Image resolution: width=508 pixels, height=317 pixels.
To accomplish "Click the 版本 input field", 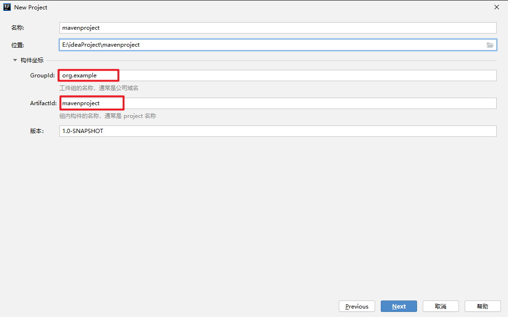I will 278,131.
